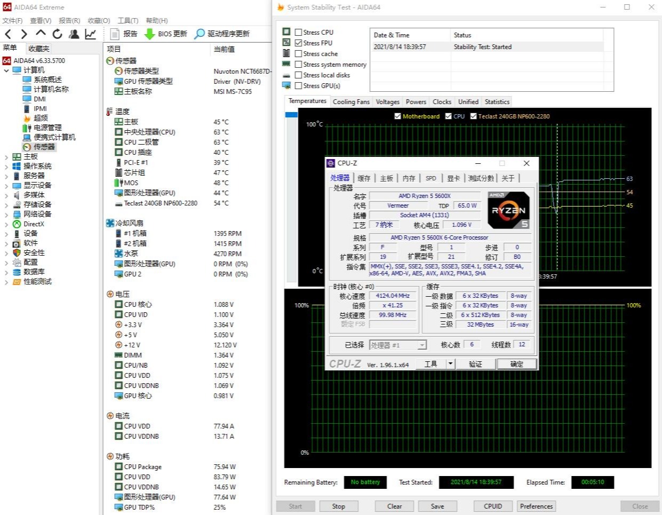Click the up arrow navigation icon
The height and width of the screenshot is (515, 662).
pyautogui.click(x=41, y=34)
